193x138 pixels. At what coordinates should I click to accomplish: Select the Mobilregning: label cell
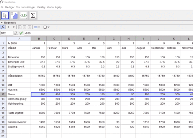19,104
